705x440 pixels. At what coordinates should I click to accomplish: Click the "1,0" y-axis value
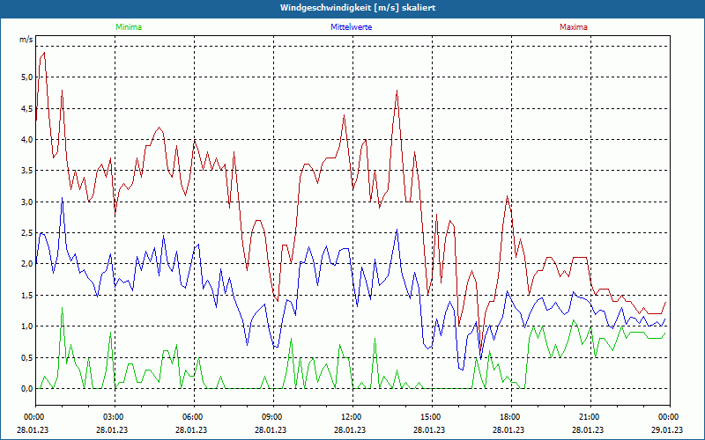tap(27, 326)
